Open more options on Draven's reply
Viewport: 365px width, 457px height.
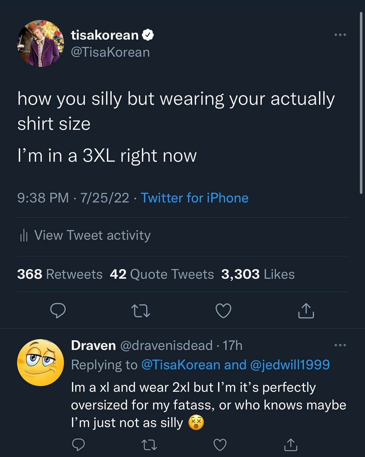pyautogui.click(x=340, y=345)
